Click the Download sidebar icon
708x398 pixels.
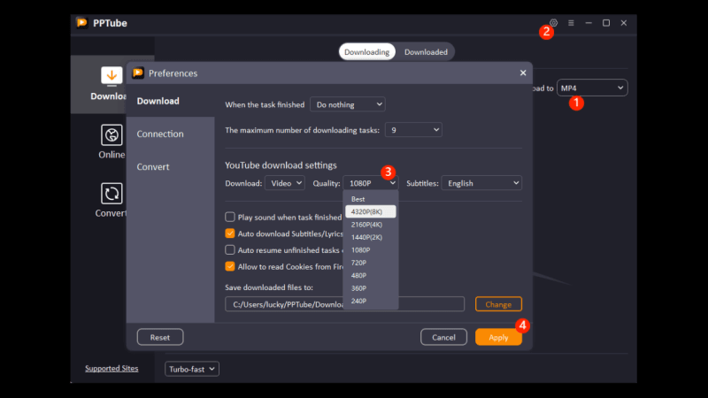[x=112, y=76]
